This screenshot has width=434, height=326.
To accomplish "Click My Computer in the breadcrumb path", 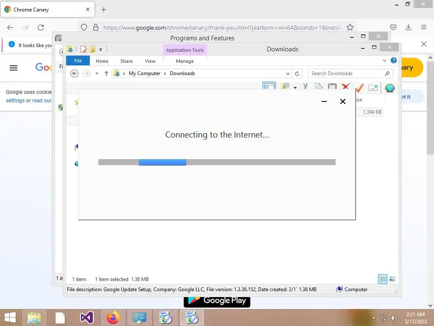I will pos(144,73).
